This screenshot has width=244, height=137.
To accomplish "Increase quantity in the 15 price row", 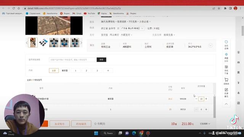I will tap(206, 109).
